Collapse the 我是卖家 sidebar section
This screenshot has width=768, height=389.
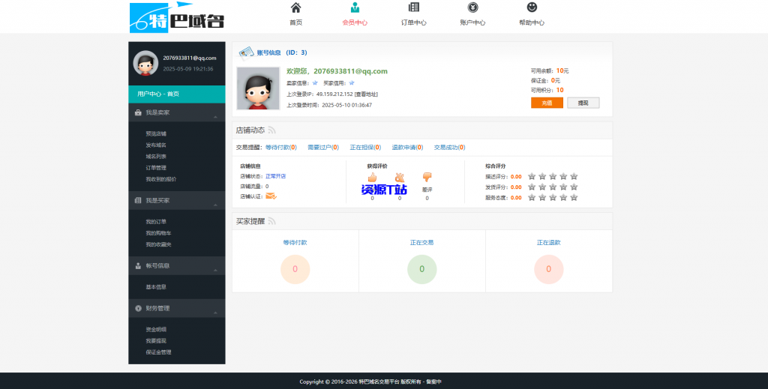(215, 117)
